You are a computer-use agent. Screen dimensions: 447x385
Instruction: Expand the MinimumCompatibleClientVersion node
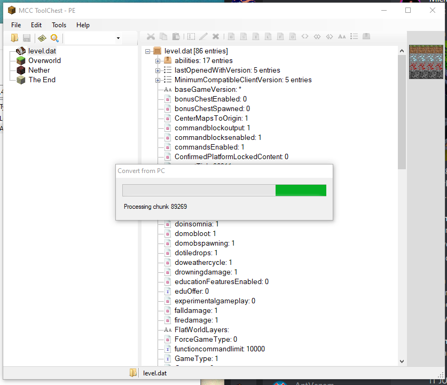click(158, 80)
